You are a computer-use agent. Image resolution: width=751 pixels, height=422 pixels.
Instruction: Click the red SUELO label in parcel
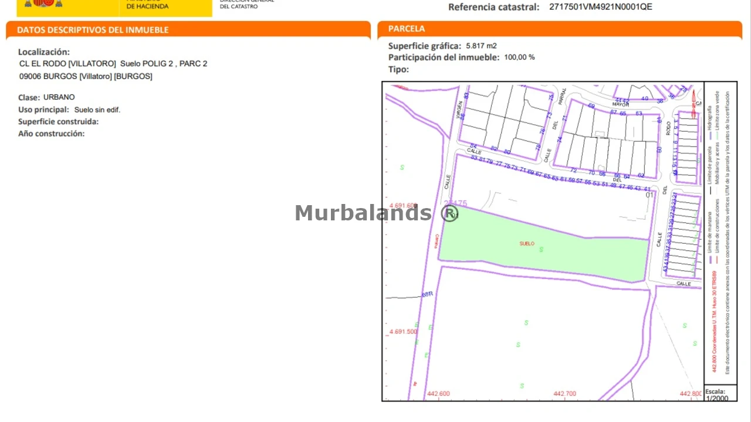point(527,243)
